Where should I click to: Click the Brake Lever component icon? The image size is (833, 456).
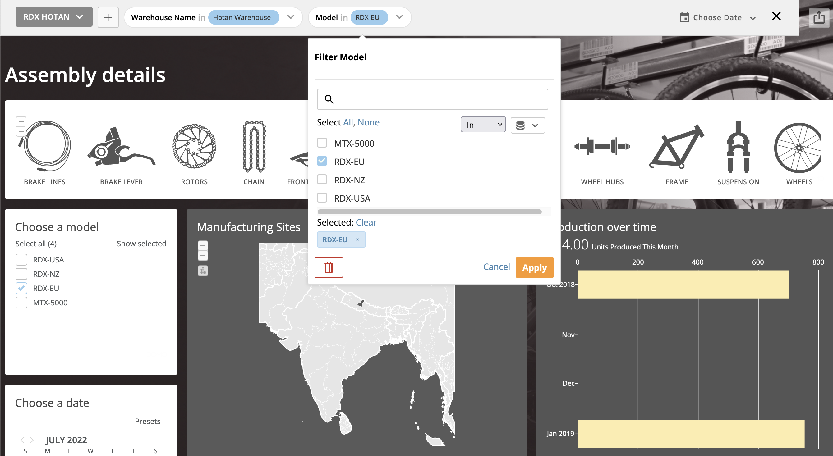tap(121, 147)
